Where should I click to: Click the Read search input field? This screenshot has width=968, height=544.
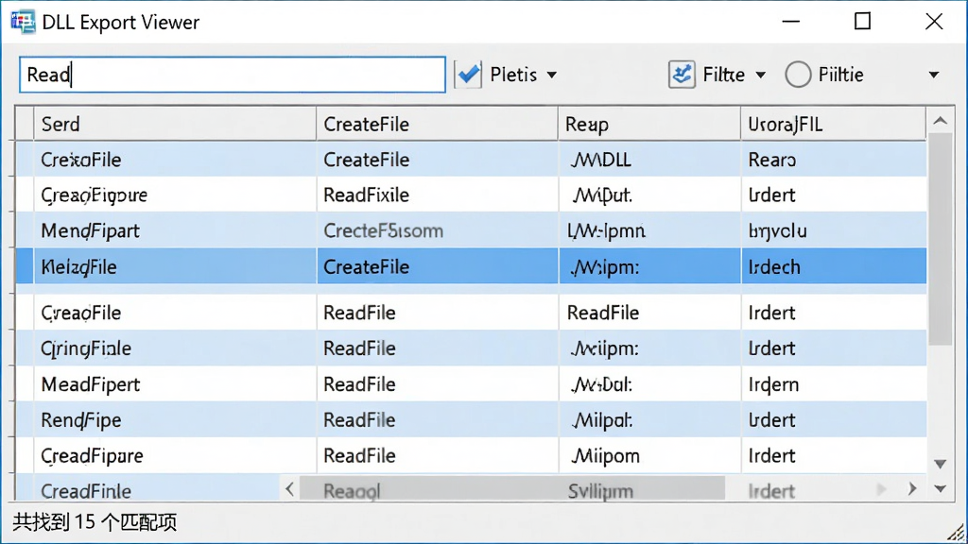[233, 75]
